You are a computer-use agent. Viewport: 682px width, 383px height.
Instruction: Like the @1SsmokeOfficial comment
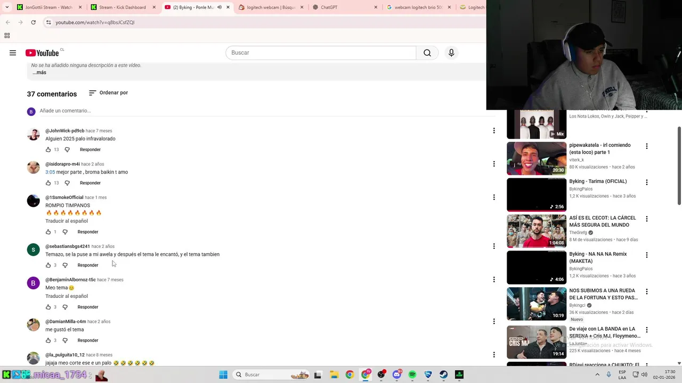pyautogui.click(x=48, y=232)
